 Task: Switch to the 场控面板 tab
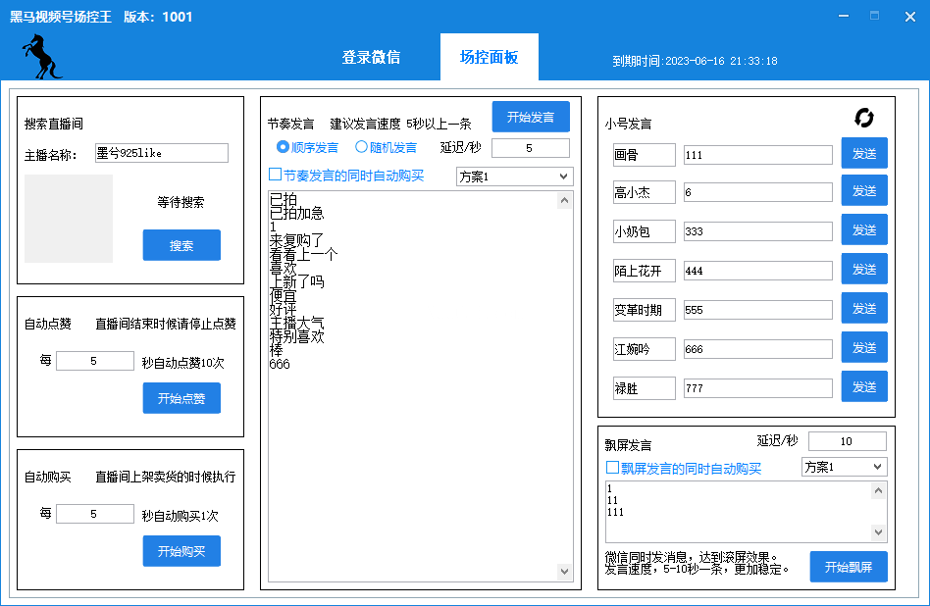[x=489, y=57]
